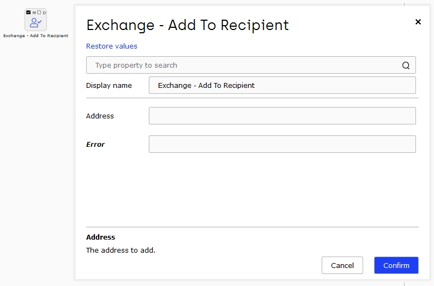Check the D checkbox on the activity tile
Viewport: 434px width, 286px height.
pyautogui.click(x=39, y=12)
